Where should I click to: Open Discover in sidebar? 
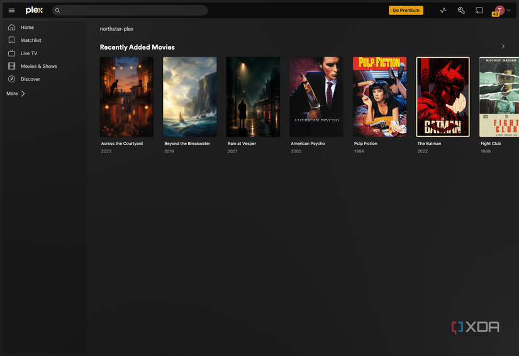click(x=30, y=79)
